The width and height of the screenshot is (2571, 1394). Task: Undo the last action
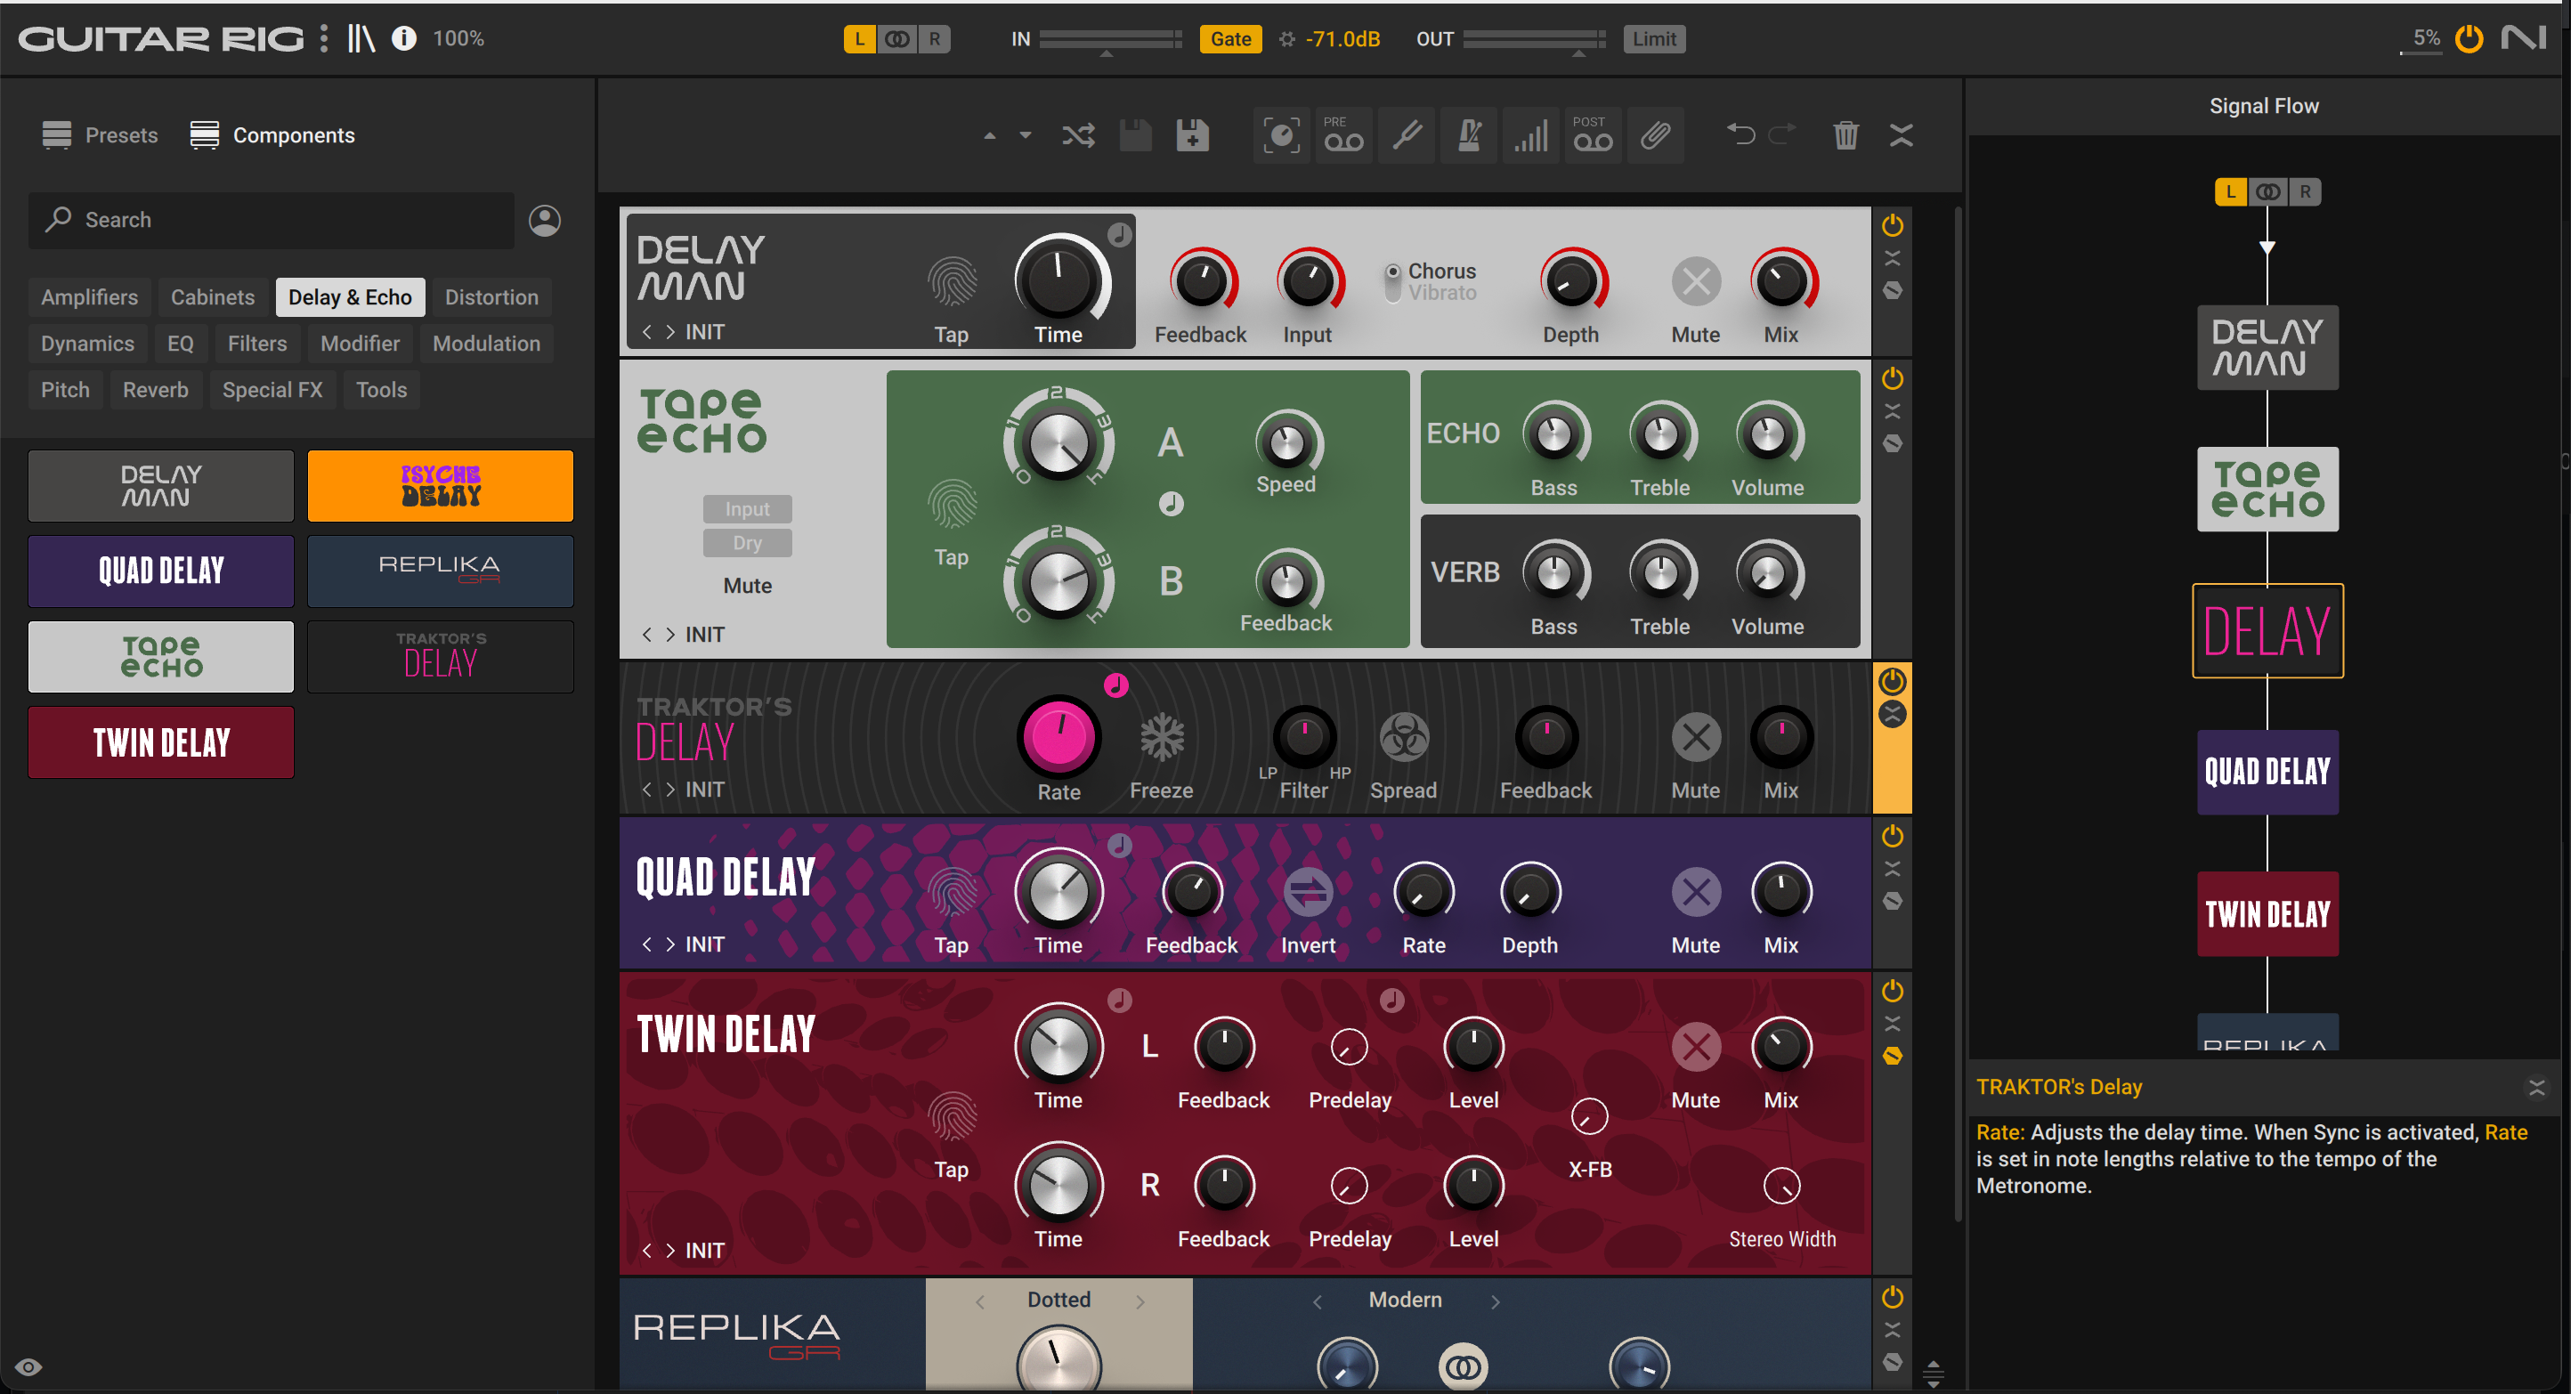click(x=1740, y=134)
